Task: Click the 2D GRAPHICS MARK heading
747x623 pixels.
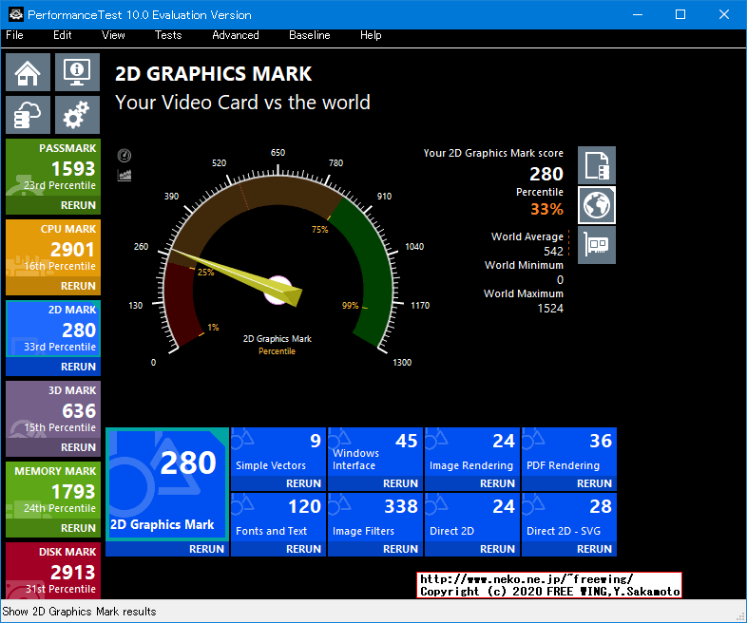Action: [x=214, y=74]
